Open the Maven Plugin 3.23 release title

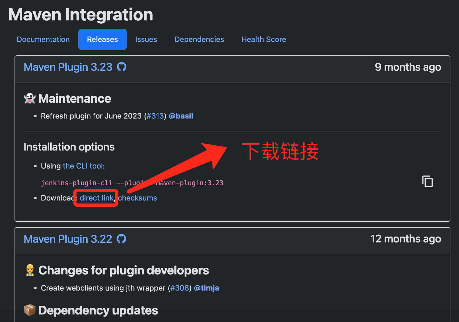point(68,67)
